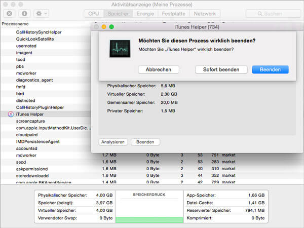Click the Speicher (belegt) 3,97 GB value
This screenshot has width=304, height=228.
(104, 203)
